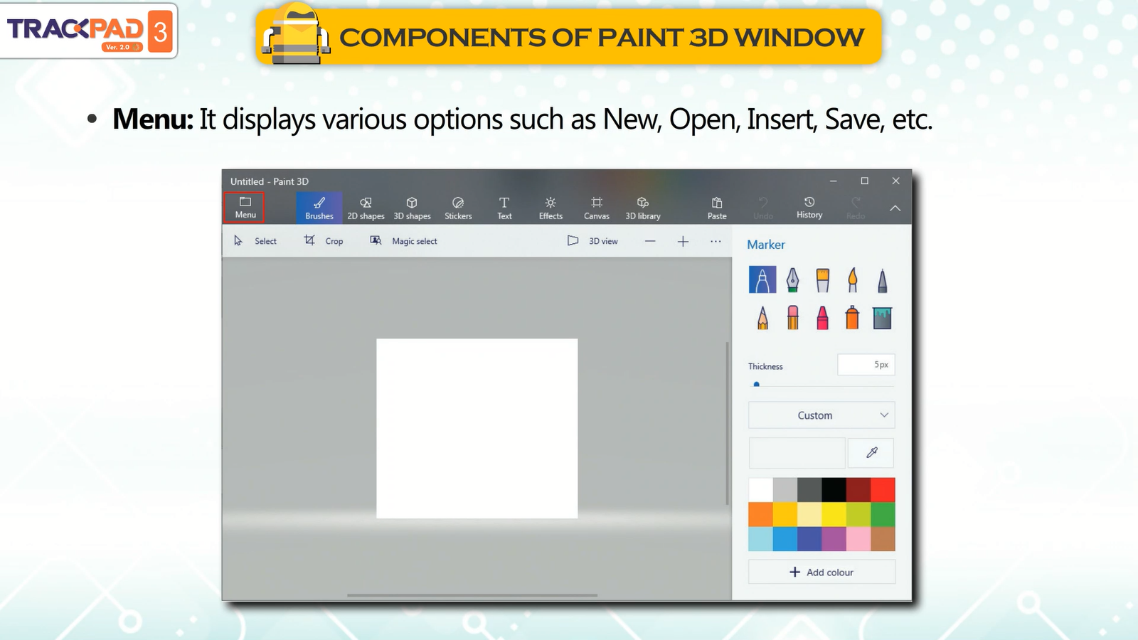Activate Magic select tool
1138x640 pixels.
(404, 241)
